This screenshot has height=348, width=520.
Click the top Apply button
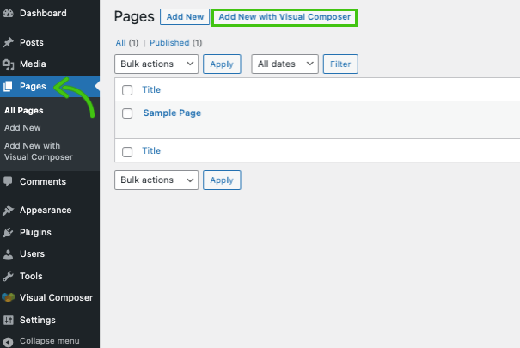(x=222, y=64)
